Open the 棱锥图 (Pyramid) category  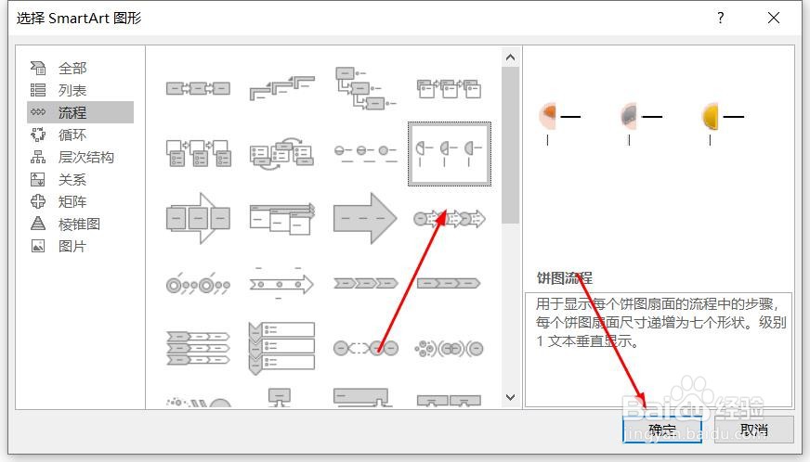pos(80,224)
